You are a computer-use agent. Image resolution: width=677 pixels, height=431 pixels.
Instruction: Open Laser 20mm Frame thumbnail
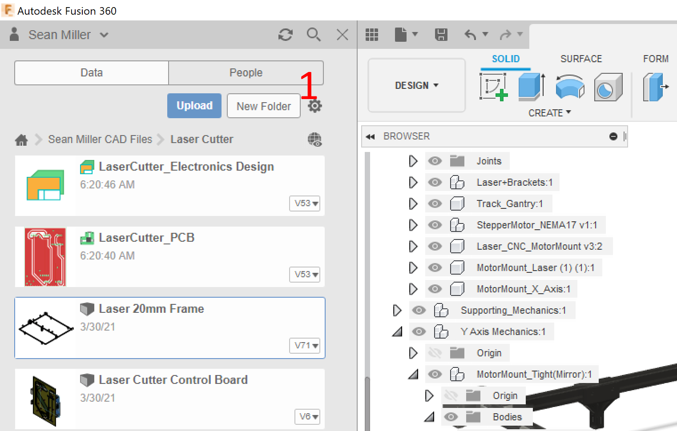tap(45, 328)
